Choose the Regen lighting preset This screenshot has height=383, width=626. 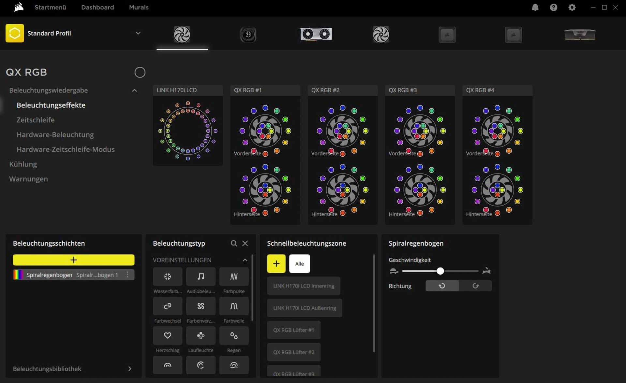pyautogui.click(x=234, y=335)
